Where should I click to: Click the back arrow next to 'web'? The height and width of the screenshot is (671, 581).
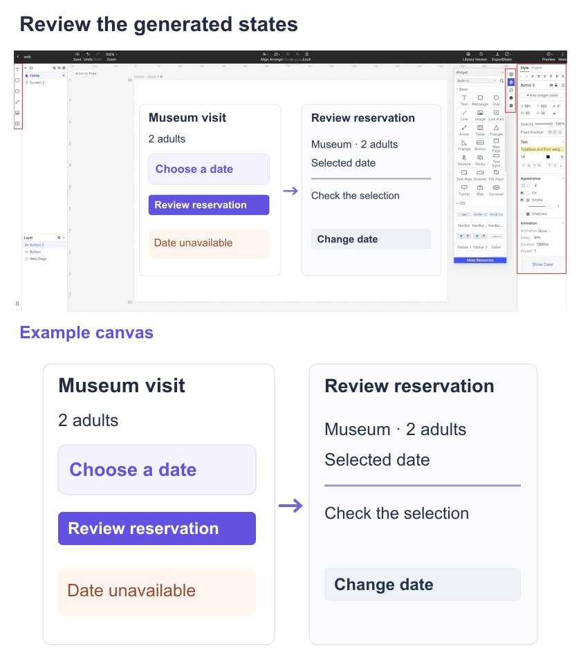pos(17,57)
